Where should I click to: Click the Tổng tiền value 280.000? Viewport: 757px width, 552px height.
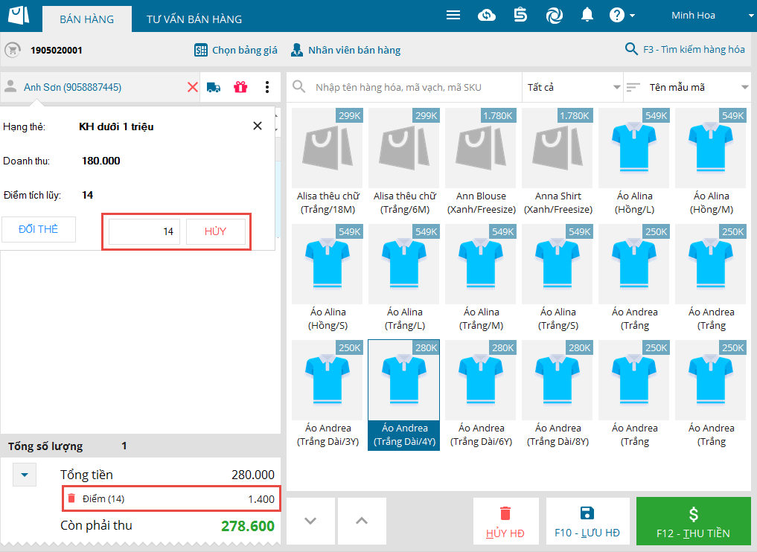(253, 475)
